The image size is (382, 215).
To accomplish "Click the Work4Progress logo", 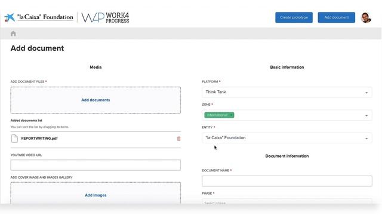I will pyautogui.click(x=105, y=17).
